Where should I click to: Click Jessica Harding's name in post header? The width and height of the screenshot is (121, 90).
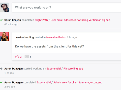pyautogui.click(x=24, y=37)
